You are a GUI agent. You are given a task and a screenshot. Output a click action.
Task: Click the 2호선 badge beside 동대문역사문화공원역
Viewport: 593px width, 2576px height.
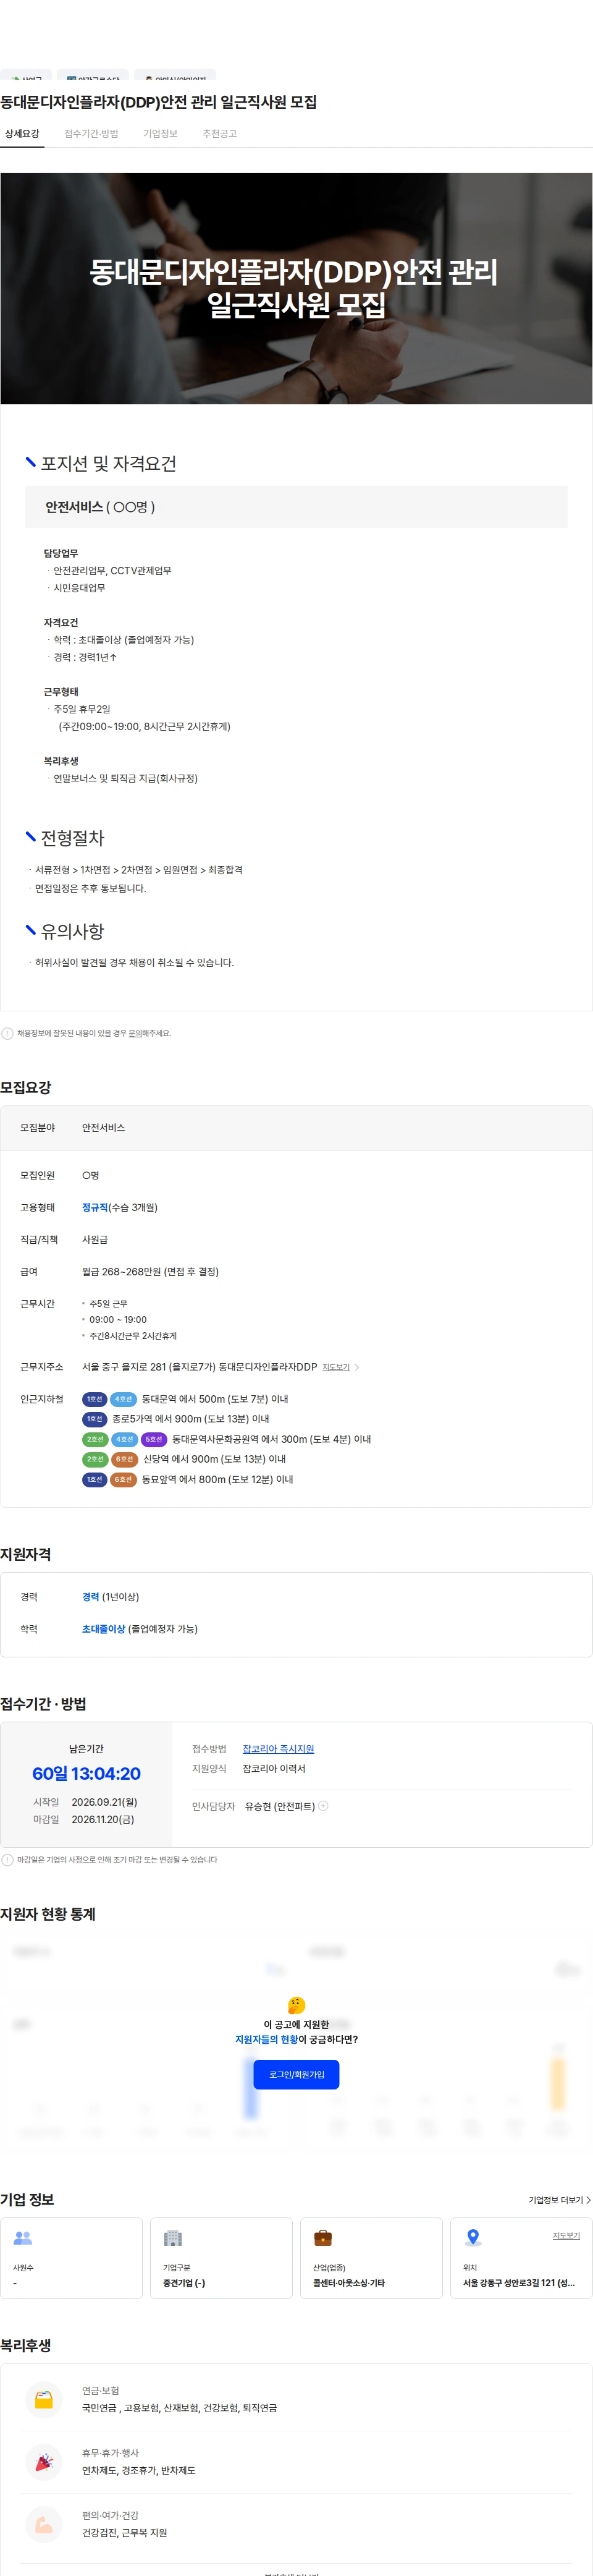[x=95, y=1439]
